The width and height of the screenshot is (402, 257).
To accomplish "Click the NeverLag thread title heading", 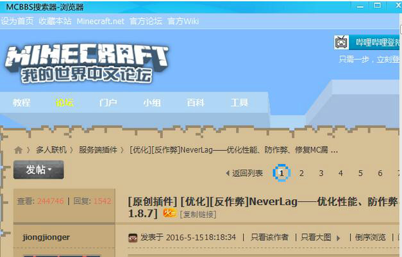I will tap(264, 208).
